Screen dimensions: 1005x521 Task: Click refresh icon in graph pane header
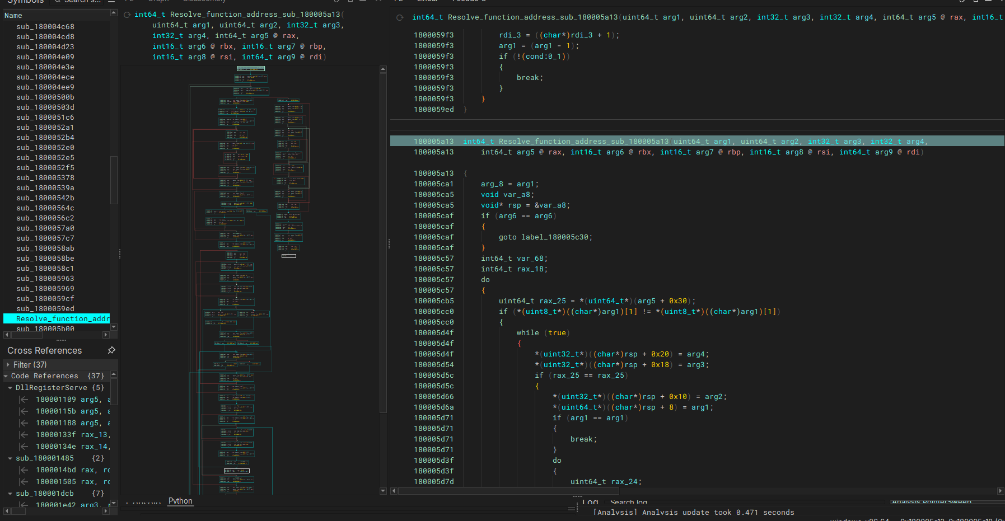click(x=127, y=15)
